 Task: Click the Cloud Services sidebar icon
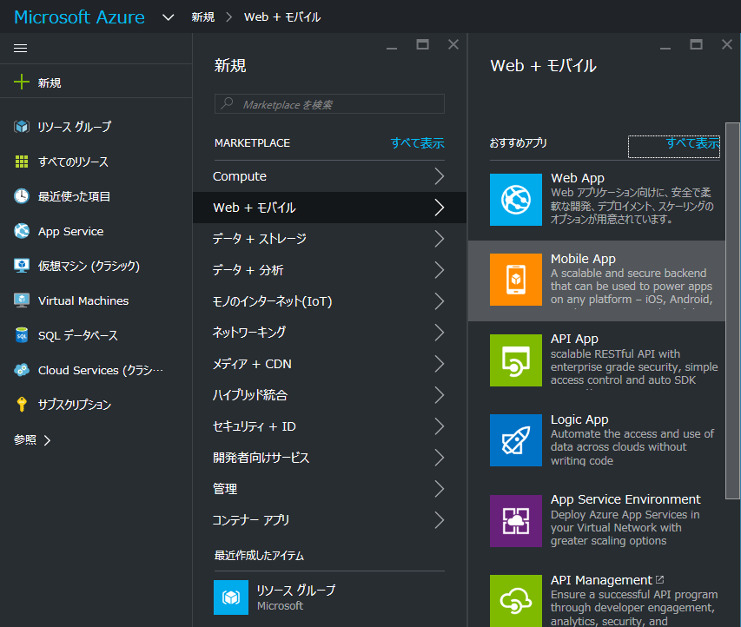coord(22,370)
